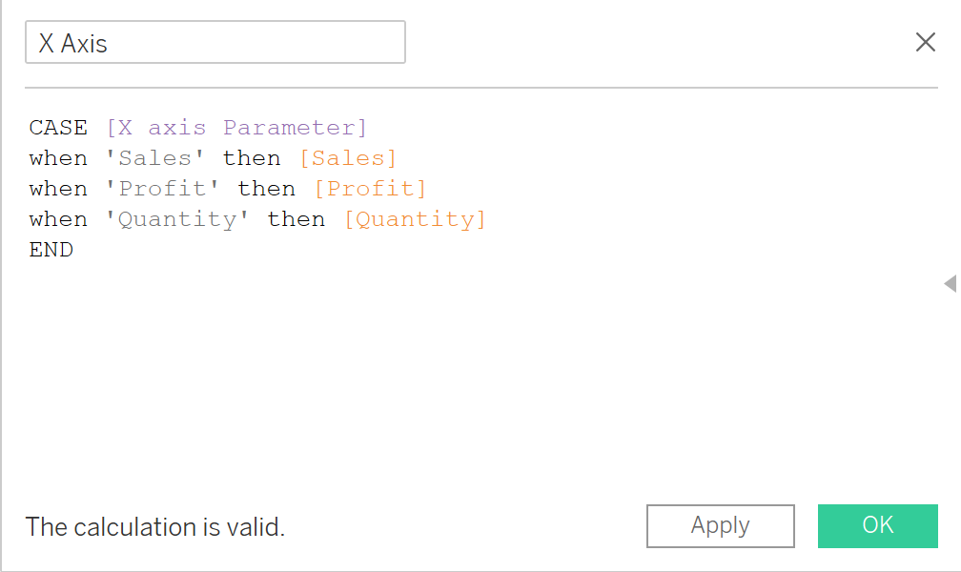Click the 'Profit' string literal
The height and width of the screenshot is (572, 961).
click(x=162, y=189)
